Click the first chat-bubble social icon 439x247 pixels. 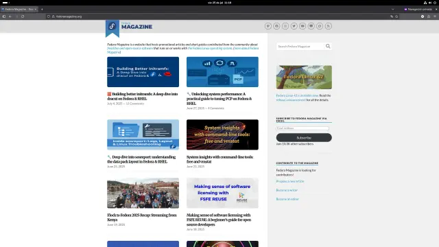tap(268, 26)
